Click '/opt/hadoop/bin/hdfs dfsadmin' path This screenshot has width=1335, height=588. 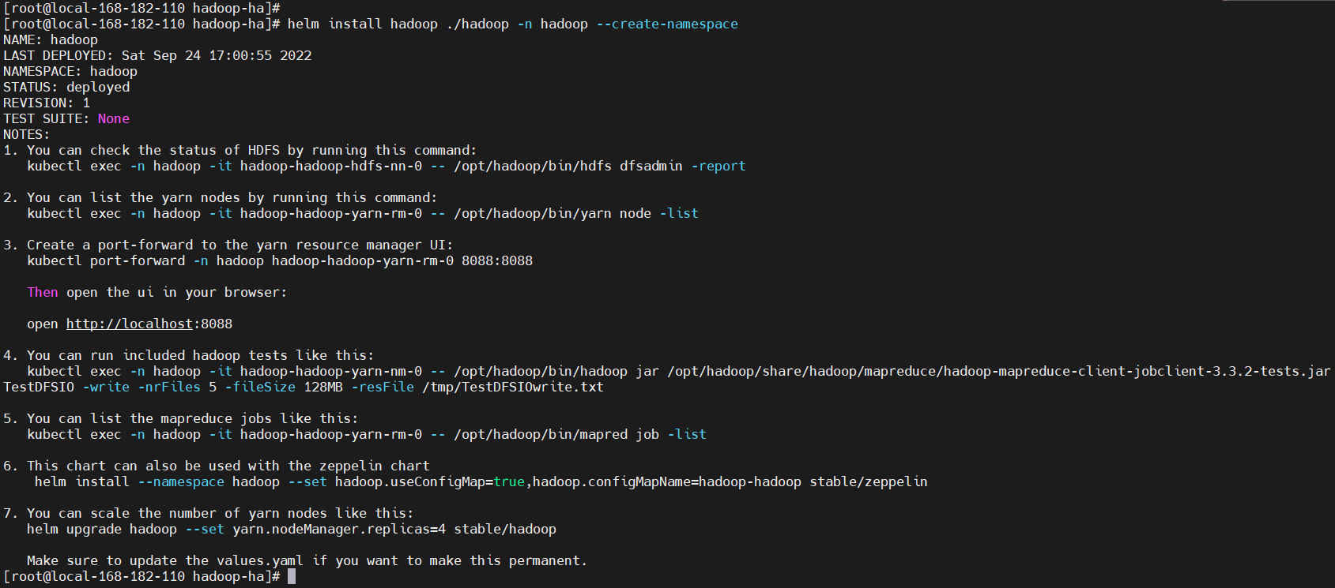click(x=568, y=166)
